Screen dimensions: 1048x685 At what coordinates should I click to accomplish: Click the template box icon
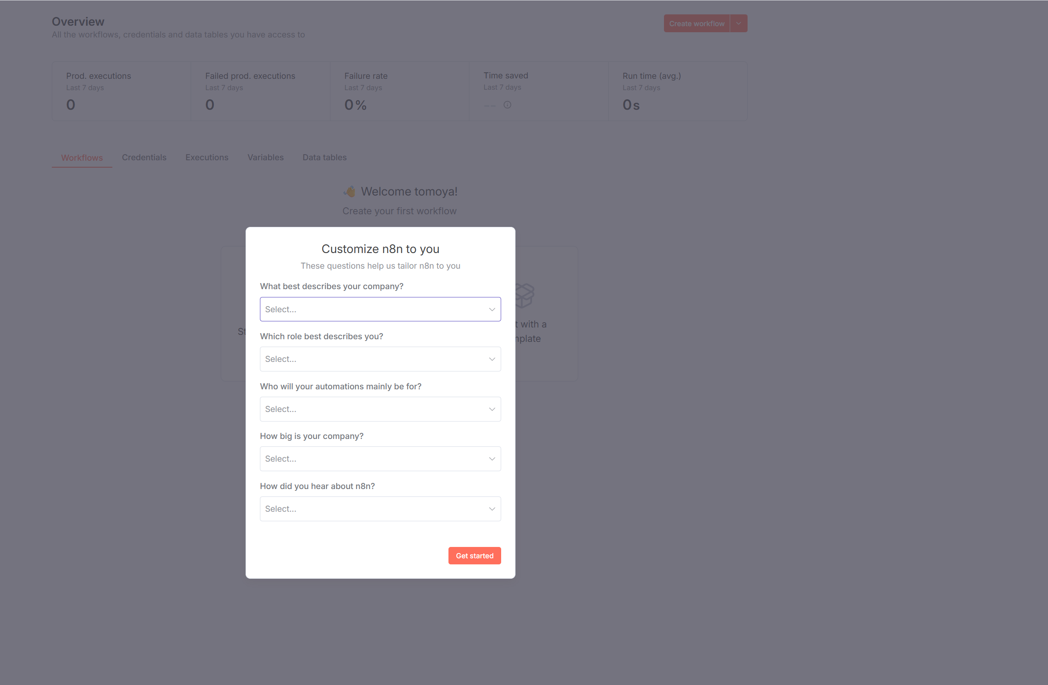526,295
